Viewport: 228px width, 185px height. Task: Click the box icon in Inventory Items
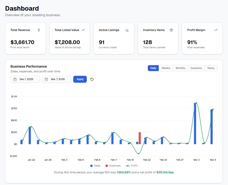[171, 30]
